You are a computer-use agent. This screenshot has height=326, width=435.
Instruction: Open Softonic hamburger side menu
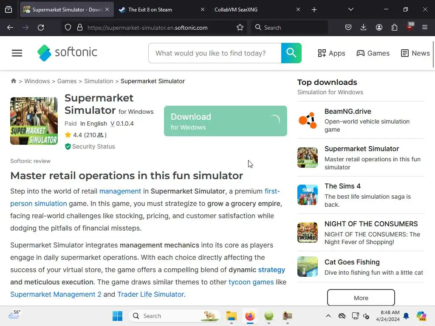[17, 53]
